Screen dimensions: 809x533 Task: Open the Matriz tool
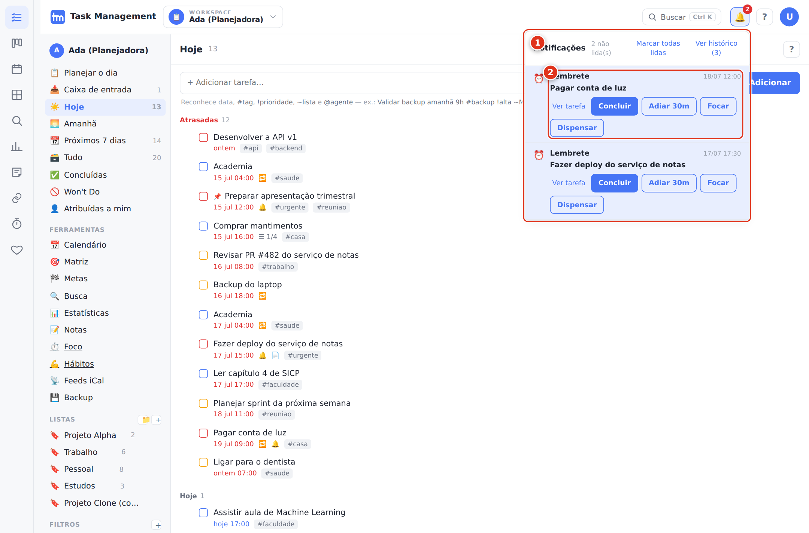106,262
